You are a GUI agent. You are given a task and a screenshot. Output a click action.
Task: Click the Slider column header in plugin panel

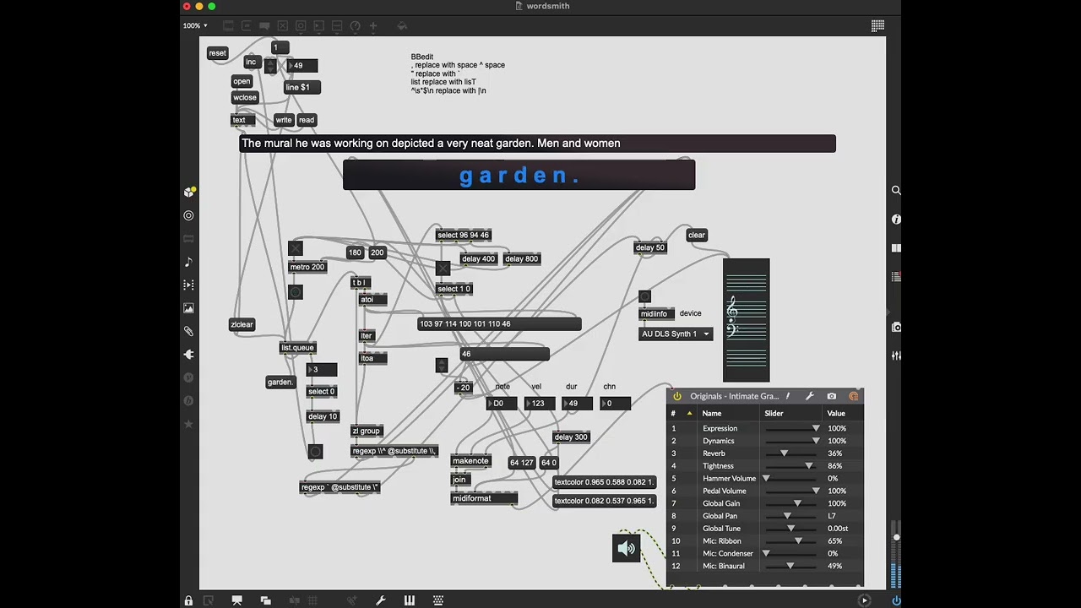(x=774, y=414)
